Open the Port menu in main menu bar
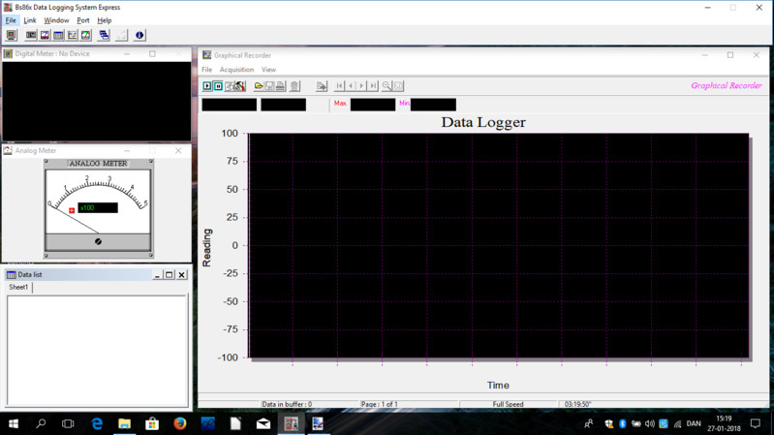This screenshot has height=435, width=774. click(x=83, y=20)
